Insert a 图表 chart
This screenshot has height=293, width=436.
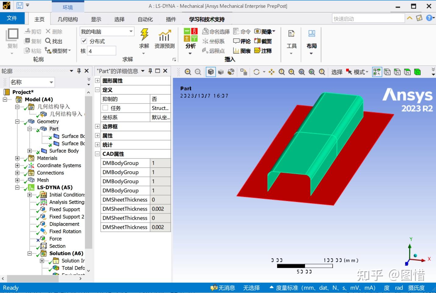click(x=242, y=51)
